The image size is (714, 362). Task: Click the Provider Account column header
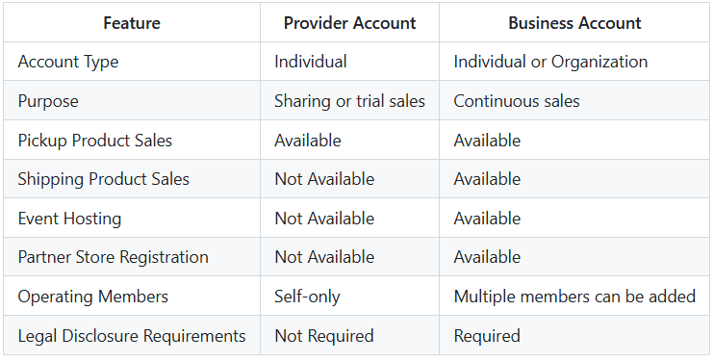(x=349, y=23)
